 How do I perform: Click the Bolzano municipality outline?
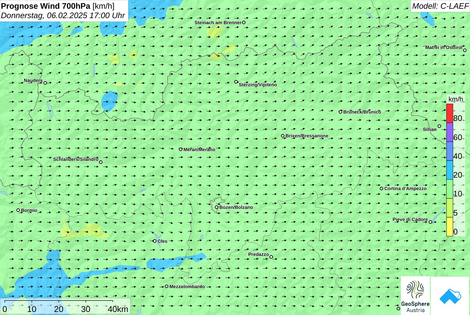pyautogui.click(x=217, y=205)
